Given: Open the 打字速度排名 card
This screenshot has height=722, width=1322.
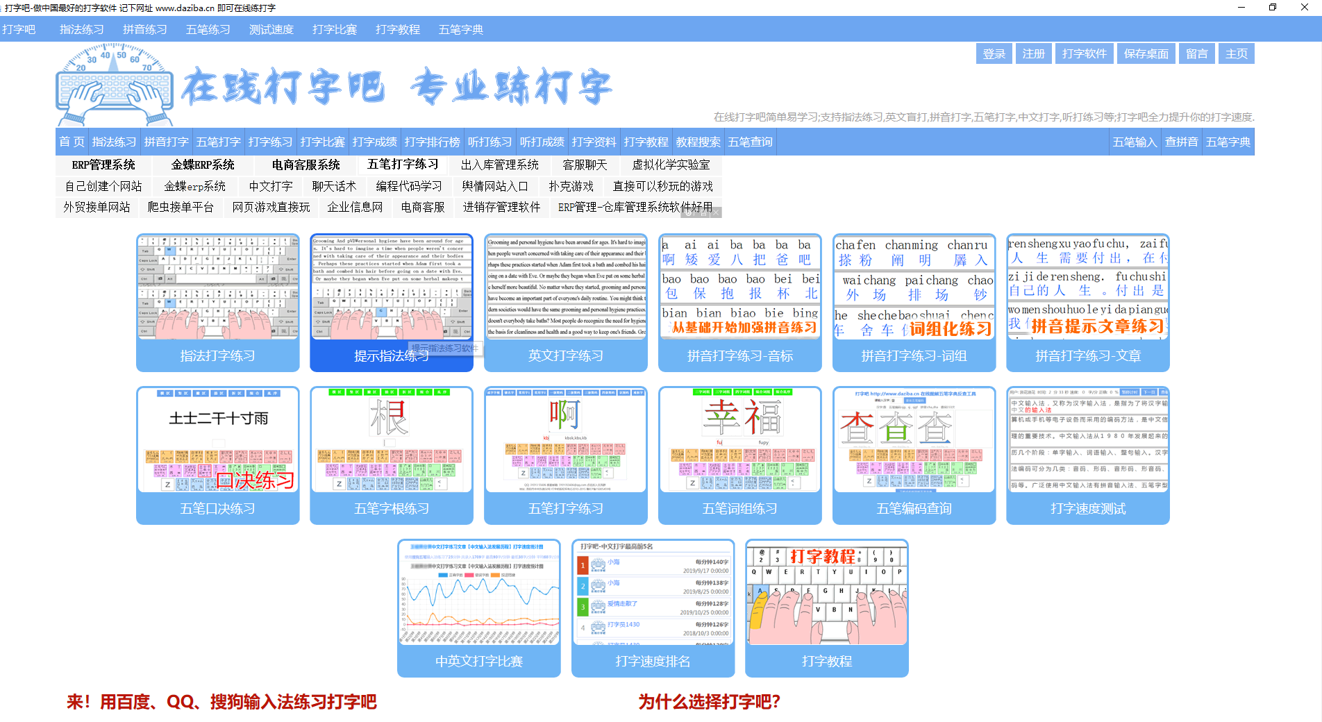Looking at the screenshot, I should tap(653, 608).
